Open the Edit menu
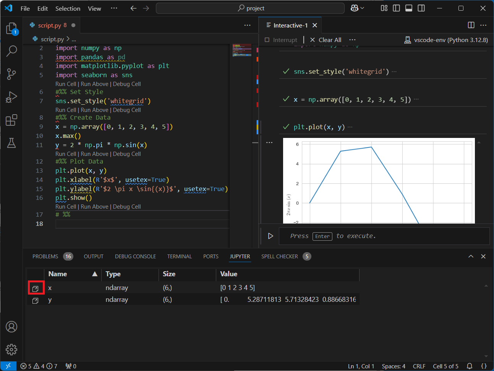Screen dimensions: 494x371 click(42, 8)
